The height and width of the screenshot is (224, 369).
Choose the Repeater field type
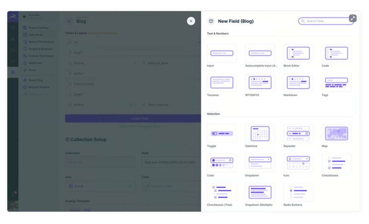pyautogui.click(x=298, y=133)
